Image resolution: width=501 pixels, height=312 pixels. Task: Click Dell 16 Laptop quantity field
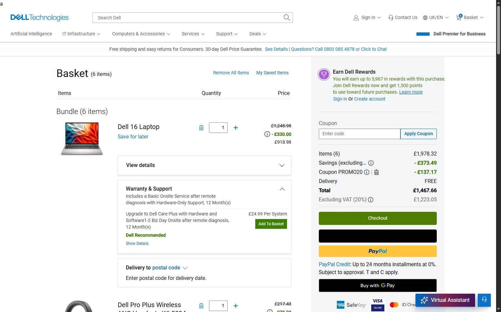coord(218,128)
